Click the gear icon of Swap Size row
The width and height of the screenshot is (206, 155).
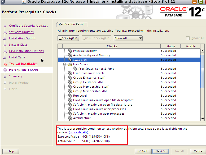point(70,60)
